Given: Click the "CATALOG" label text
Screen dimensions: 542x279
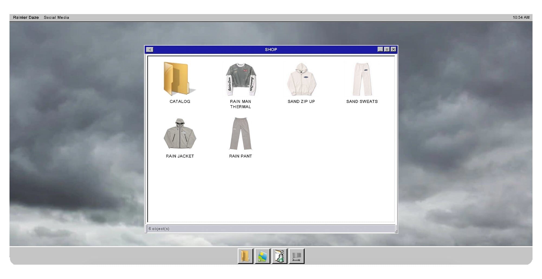Looking at the screenshot, I should [180, 102].
